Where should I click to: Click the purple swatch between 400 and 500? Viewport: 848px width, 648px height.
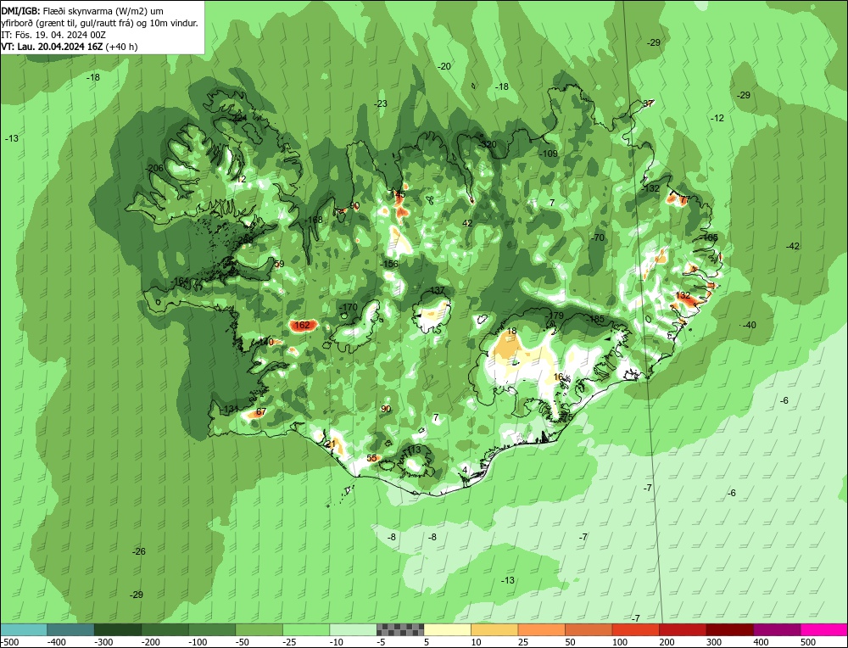click(x=777, y=629)
